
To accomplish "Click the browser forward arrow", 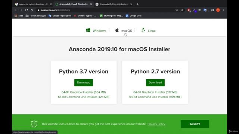I will tap(21, 10).
